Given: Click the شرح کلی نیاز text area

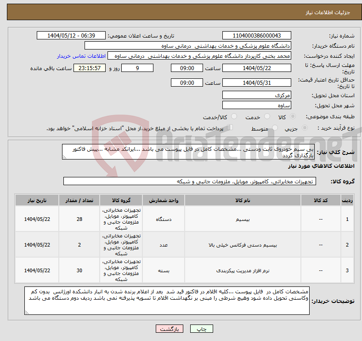Looking at the screenshot, I should coord(188,152).
